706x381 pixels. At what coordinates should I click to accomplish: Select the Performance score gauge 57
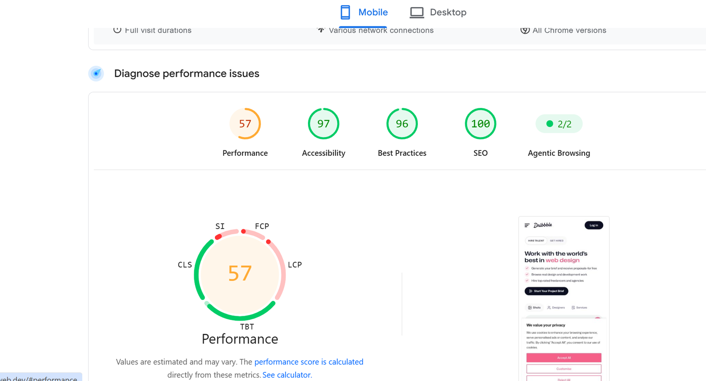point(245,124)
